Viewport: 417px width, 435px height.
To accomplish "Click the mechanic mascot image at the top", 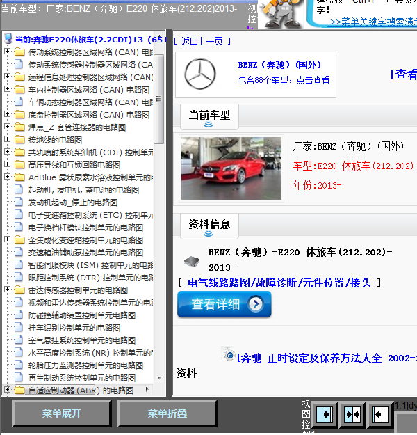I will point(281,14).
